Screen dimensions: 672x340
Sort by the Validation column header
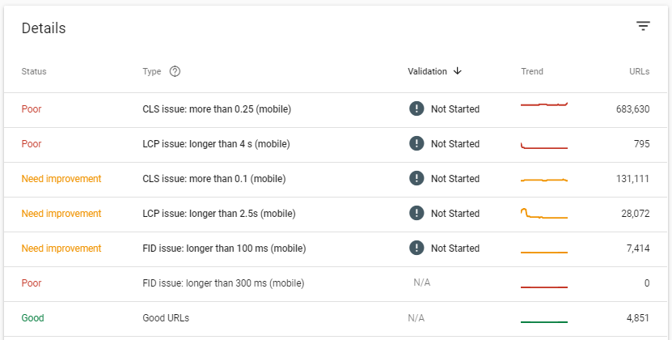point(427,71)
